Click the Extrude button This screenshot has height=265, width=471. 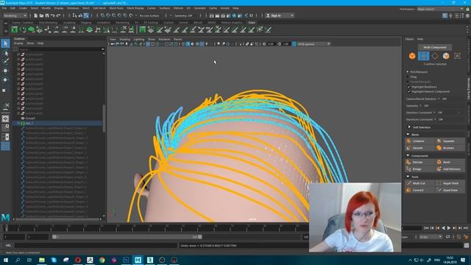pyautogui.click(x=420, y=162)
